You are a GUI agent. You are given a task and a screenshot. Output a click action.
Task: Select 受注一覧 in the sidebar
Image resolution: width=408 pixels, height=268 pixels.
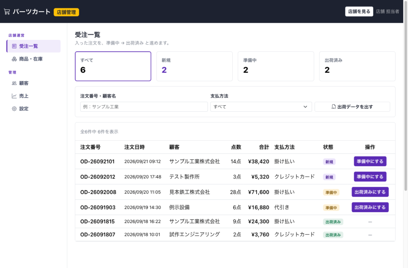pos(33,46)
